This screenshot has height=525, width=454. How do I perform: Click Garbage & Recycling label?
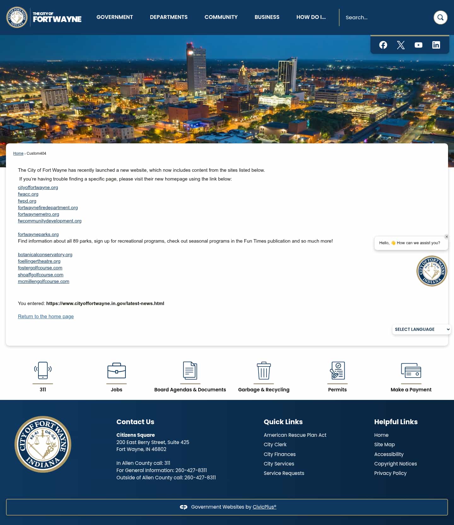point(264,389)
